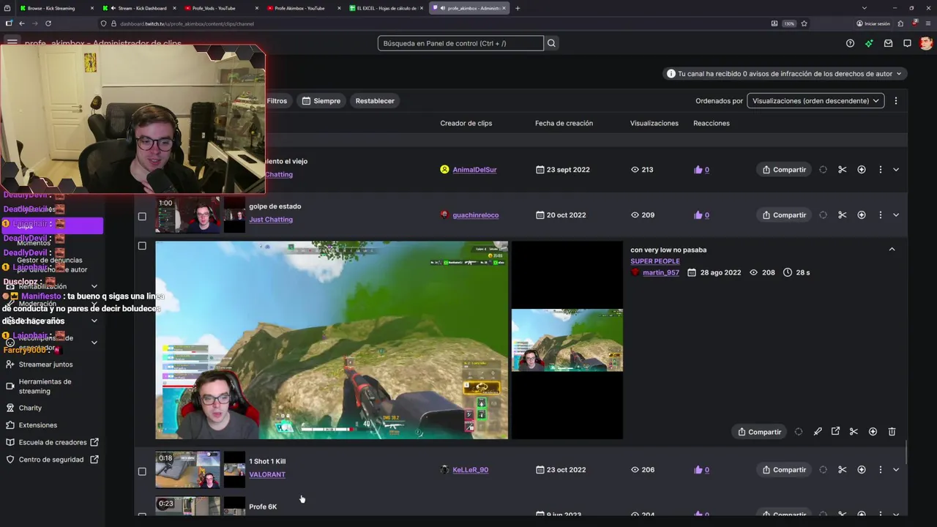Screen dimensions: 937x527
Task: Open Centro de seguridad external link
Action: [51, 460]
